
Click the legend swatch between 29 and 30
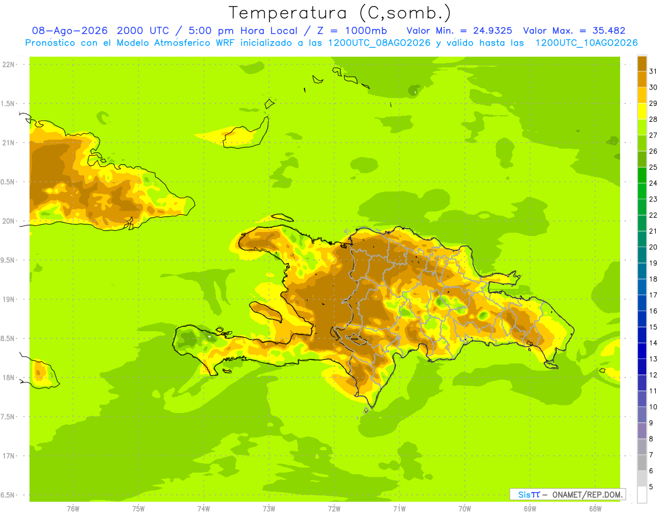642,95
